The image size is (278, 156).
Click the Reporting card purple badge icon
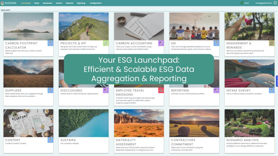[216, 90]
